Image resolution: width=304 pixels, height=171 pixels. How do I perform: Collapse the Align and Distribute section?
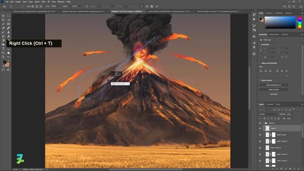click(260, 63)
